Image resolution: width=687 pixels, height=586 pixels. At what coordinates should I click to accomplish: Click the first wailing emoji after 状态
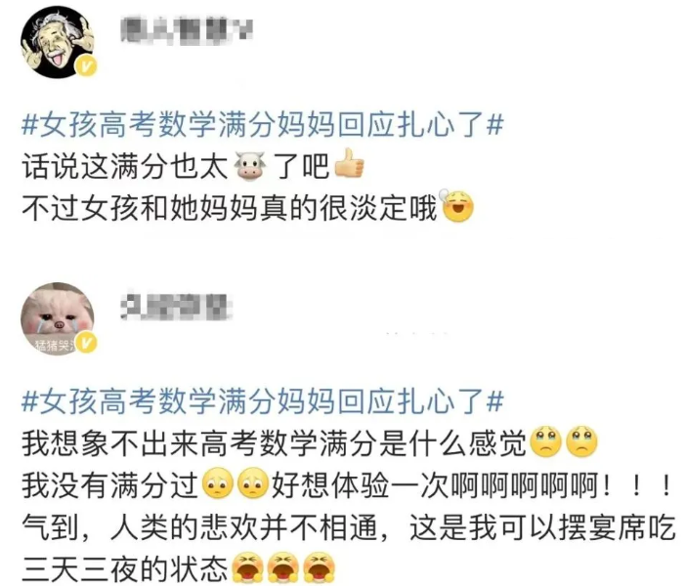tap(247, 568)
